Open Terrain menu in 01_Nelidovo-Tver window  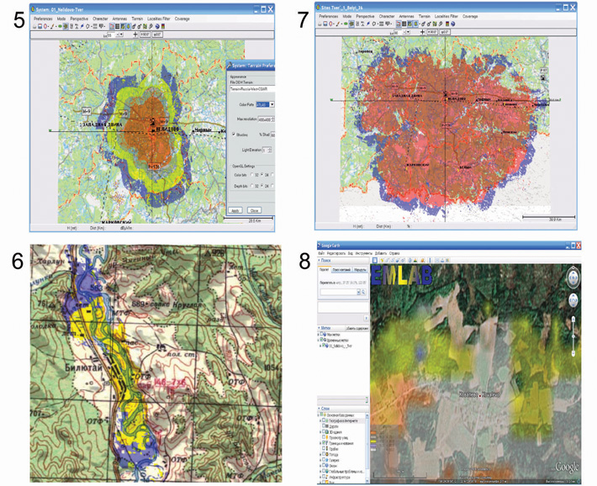[137, 18]
